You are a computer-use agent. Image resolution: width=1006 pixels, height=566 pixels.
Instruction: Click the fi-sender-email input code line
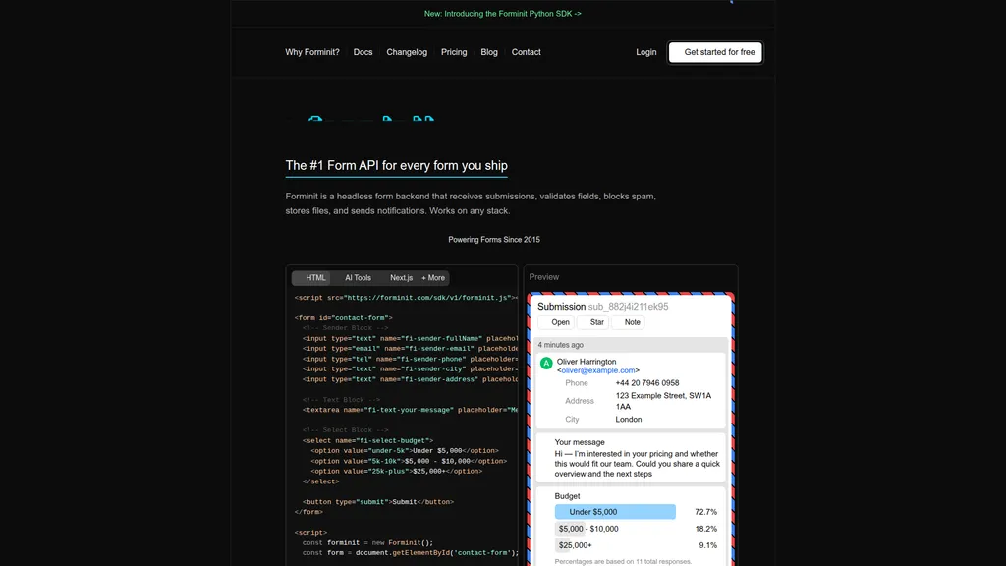point(410,349)
